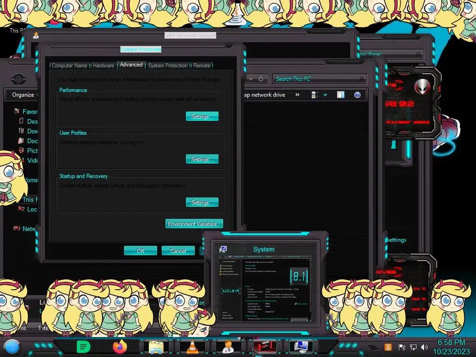Select Desktop in explorer navigation pane
476x357 pixels.
(x=28, y=121)
